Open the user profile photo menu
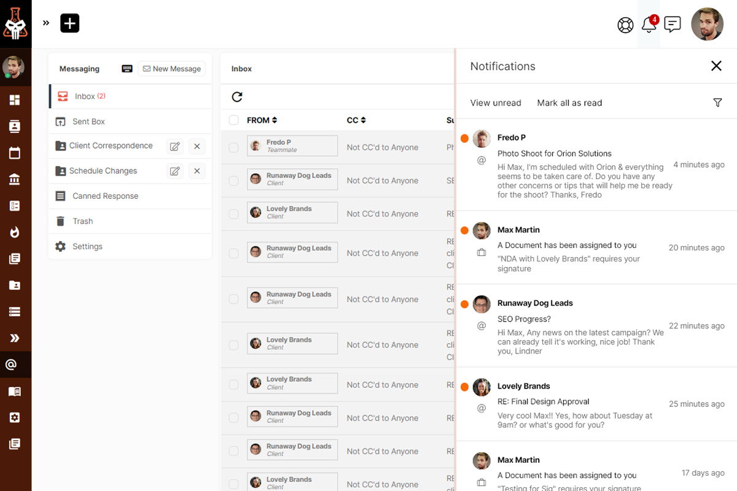The width and height of the screenshot is (737, 491). click(x=707, y=24)
